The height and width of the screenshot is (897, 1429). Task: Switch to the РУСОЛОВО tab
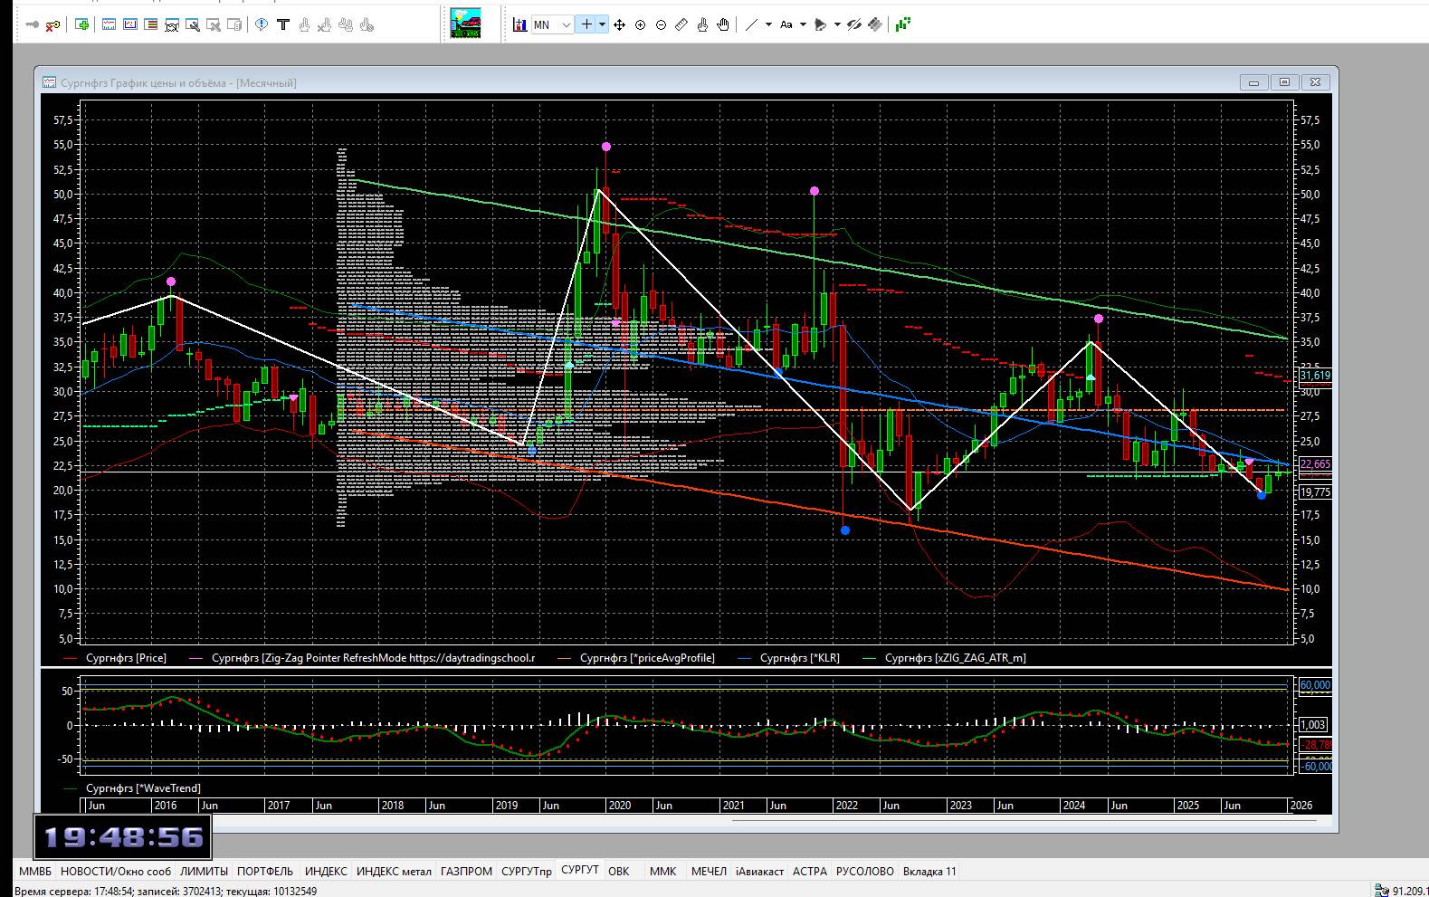865,872
